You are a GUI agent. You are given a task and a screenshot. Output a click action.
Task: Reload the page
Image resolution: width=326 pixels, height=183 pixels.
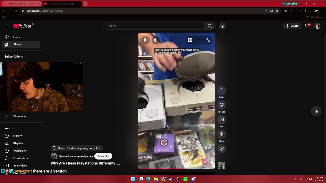(x=16, y=11)
